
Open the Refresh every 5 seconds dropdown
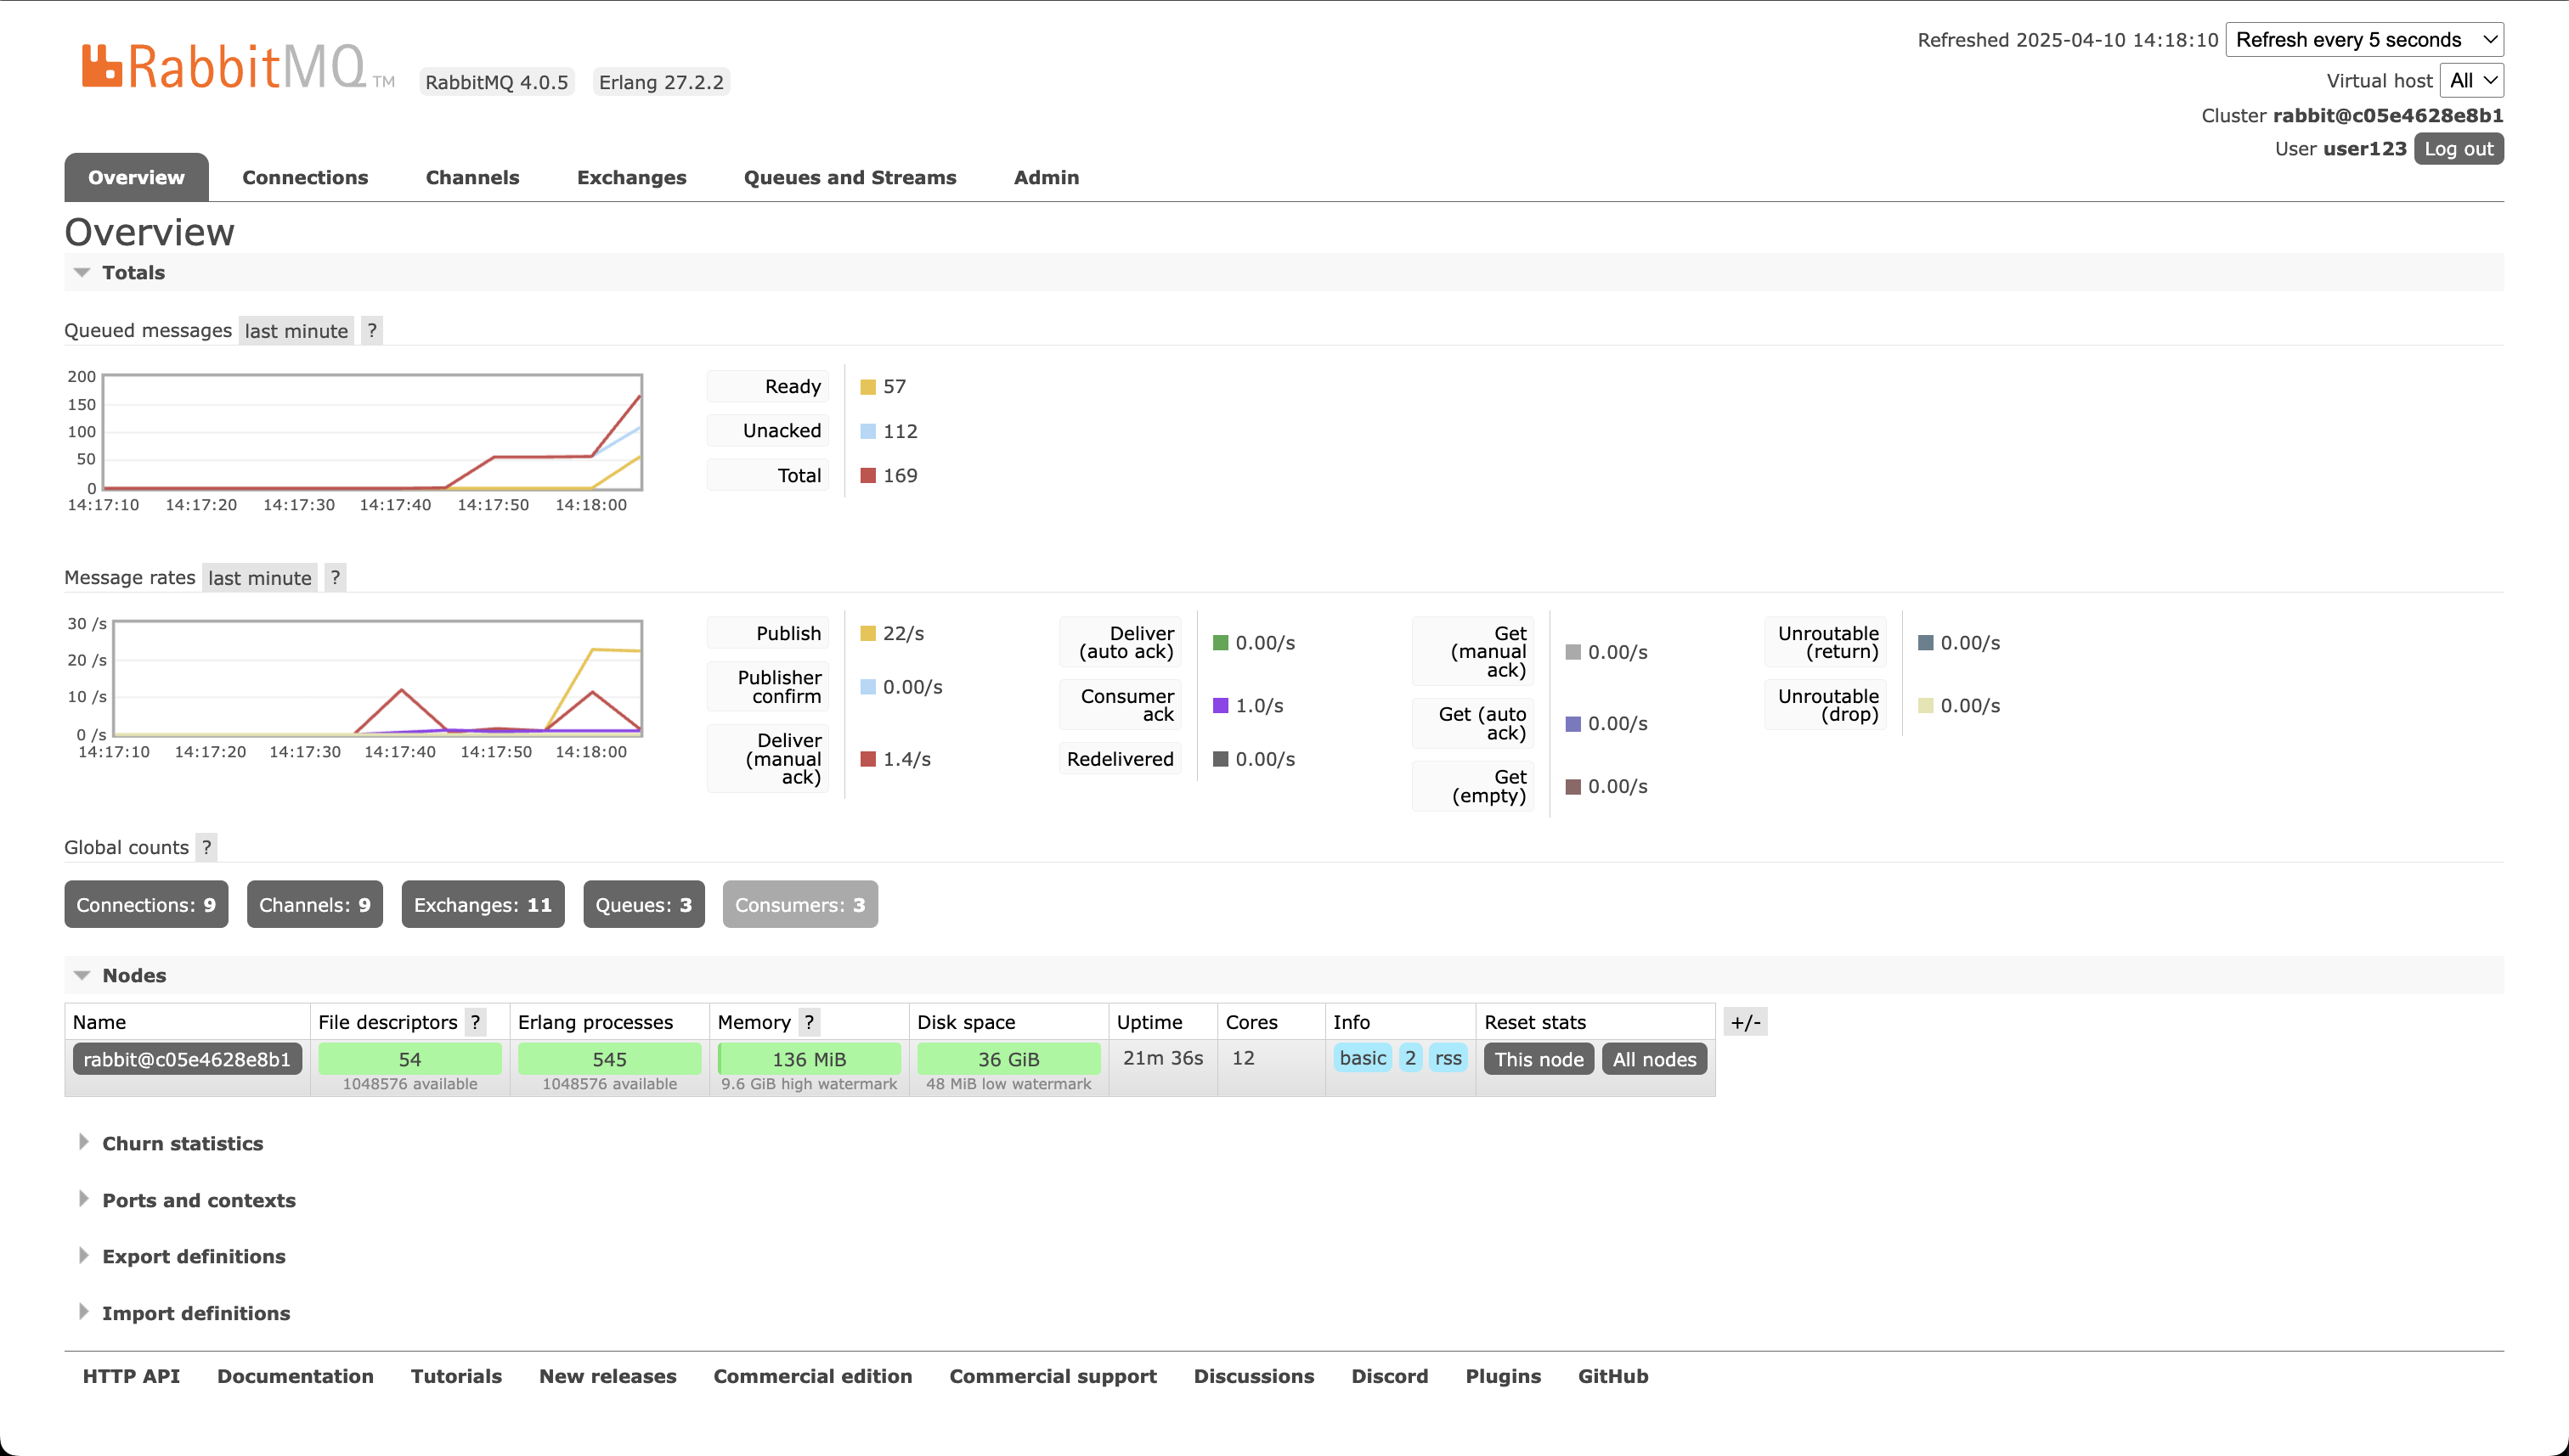tap(2364, 40)
